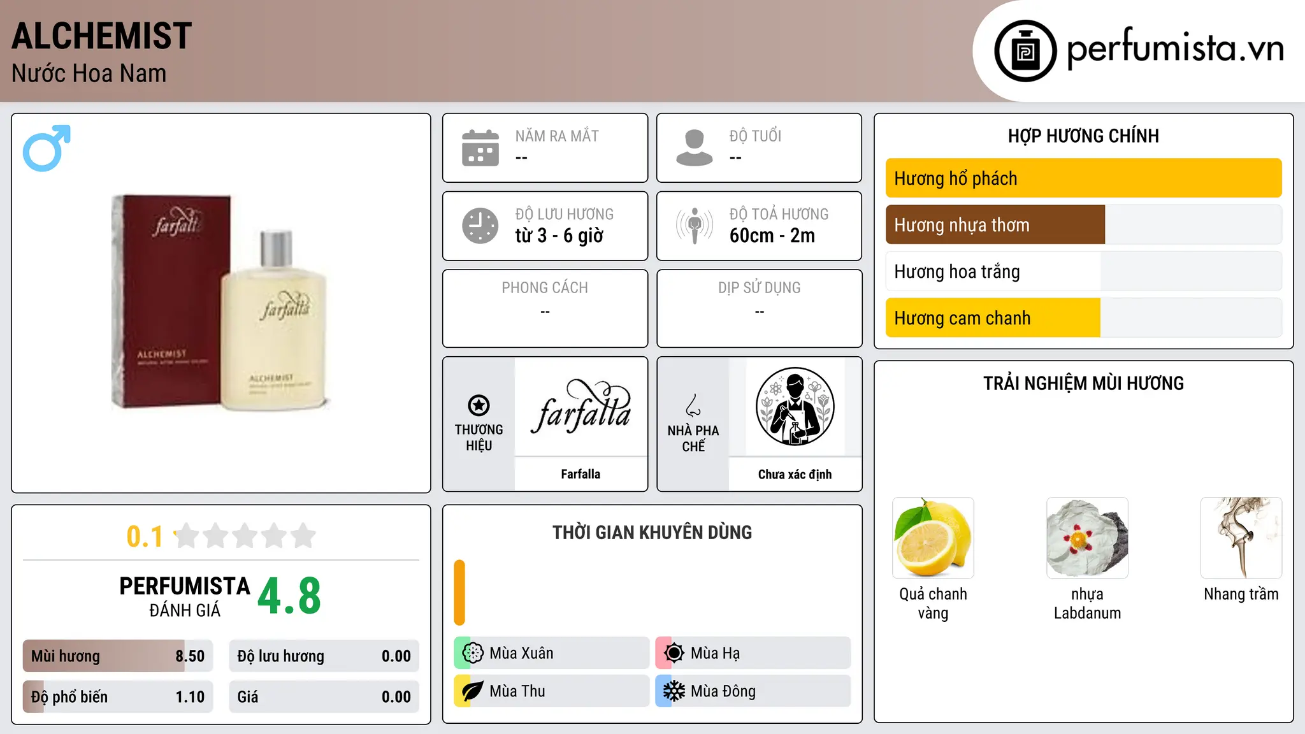Click the Nhang trầm note caption
The width and height of the screenshot is (1305, 734).
click(x=1241, y=594)
